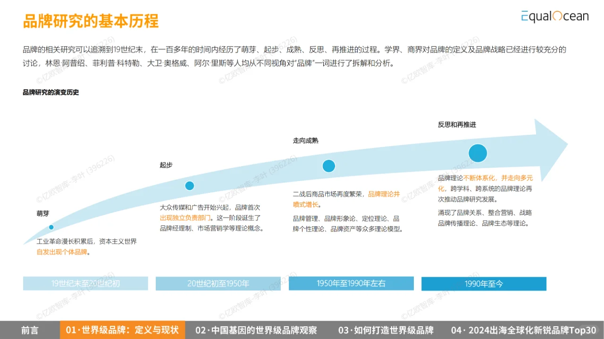
Task: Click the EqualOcean logo
Action: [x=555, y=16]
